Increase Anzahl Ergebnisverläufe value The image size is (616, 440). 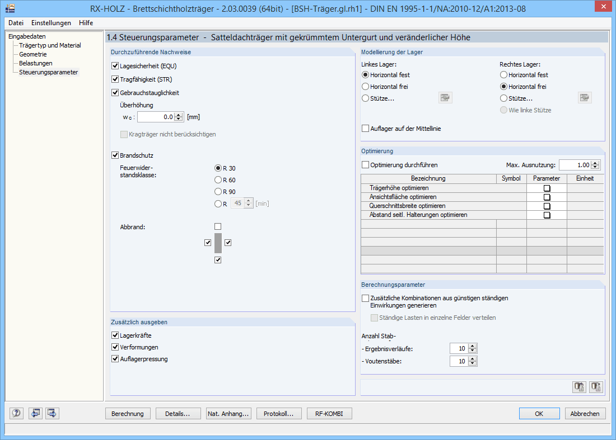pyautogui.click(x=473, y=346)
